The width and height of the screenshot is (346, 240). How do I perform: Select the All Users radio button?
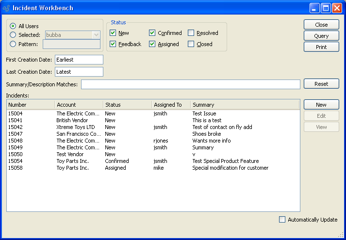point(13,26)
